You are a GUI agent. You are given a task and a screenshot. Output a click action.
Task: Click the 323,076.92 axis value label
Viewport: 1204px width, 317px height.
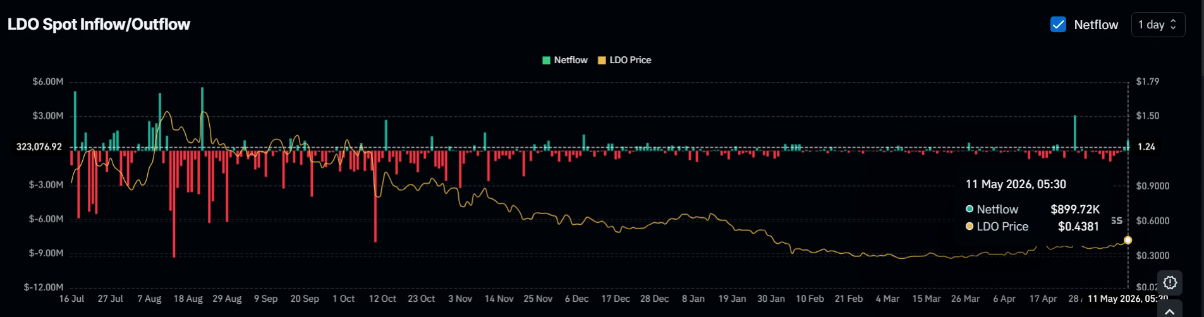(39, 147)
